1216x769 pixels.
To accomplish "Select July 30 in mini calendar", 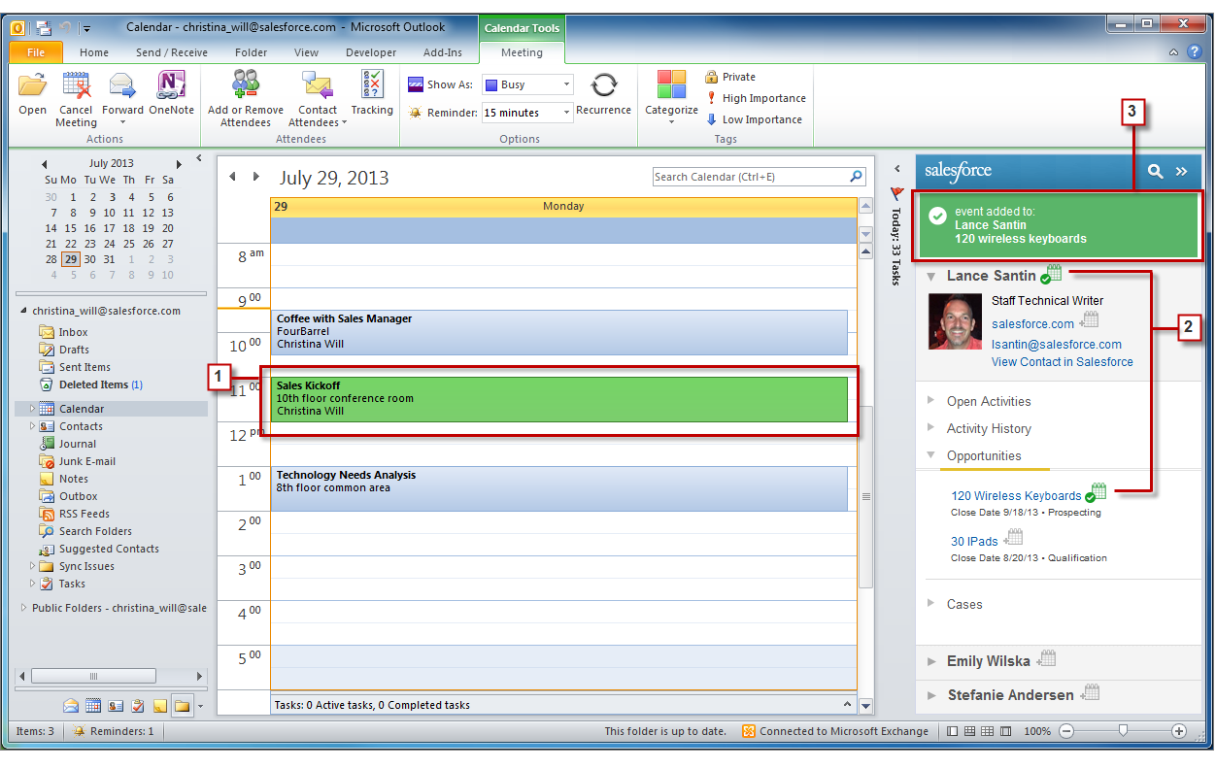I will 89,259.
